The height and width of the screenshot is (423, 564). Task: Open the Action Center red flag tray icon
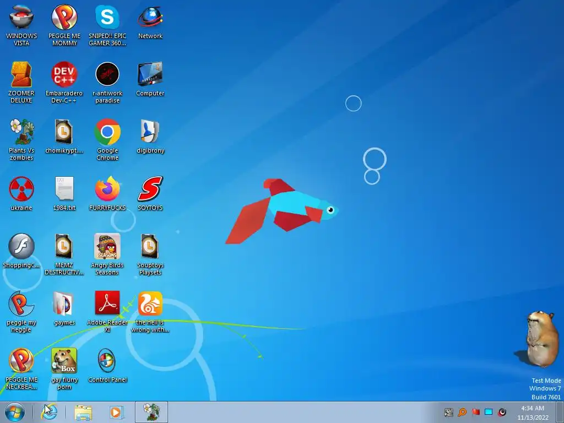pos(475,412)
